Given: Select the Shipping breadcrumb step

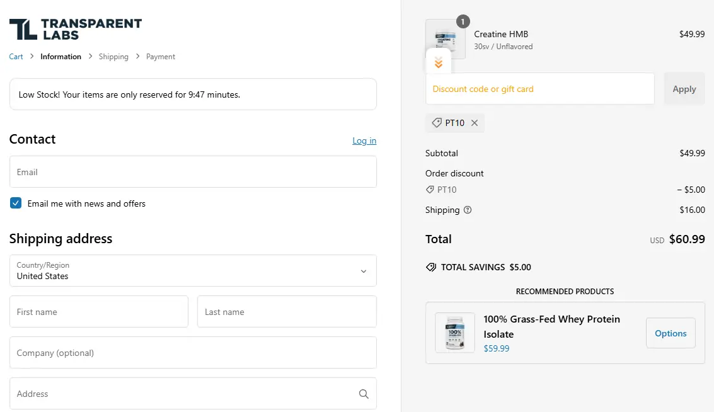Looking at the screenshot, I should [113, 57].
